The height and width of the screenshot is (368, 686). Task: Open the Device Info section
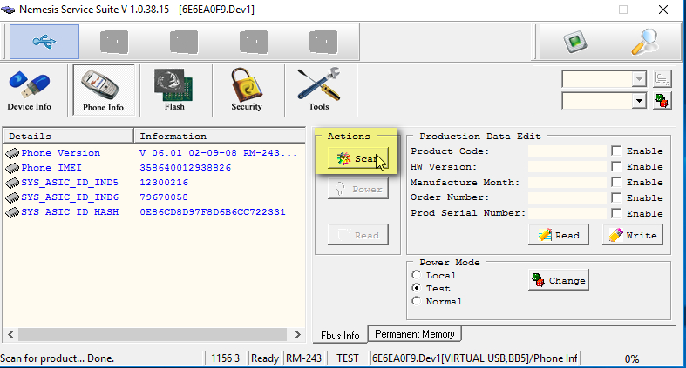[30, 90]
